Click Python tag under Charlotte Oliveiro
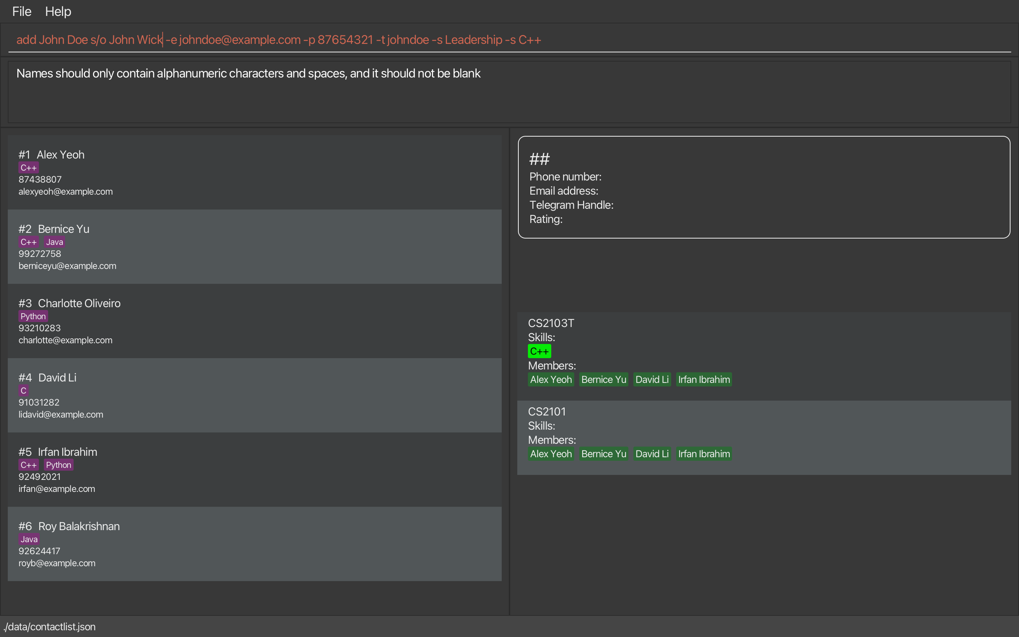The image size is (1019, 637). point(33,316)
